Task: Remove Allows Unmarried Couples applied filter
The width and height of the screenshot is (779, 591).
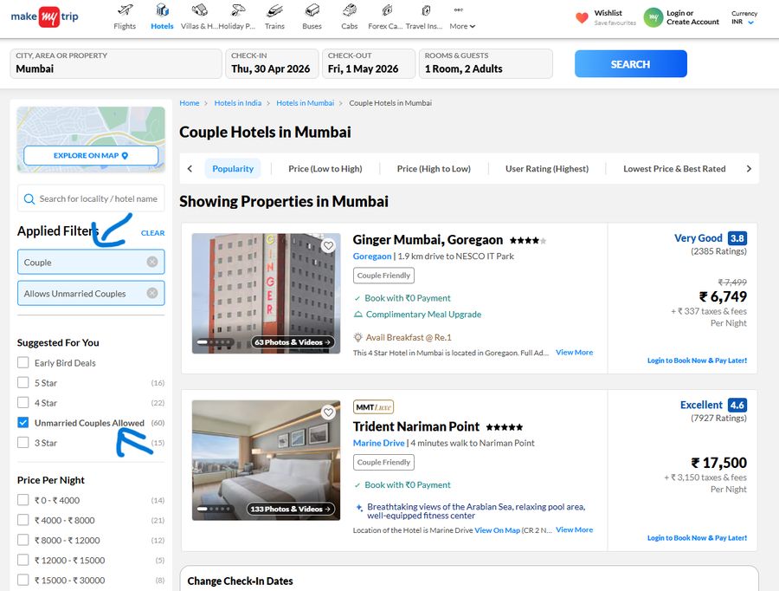Action: (x=152, y=293)
